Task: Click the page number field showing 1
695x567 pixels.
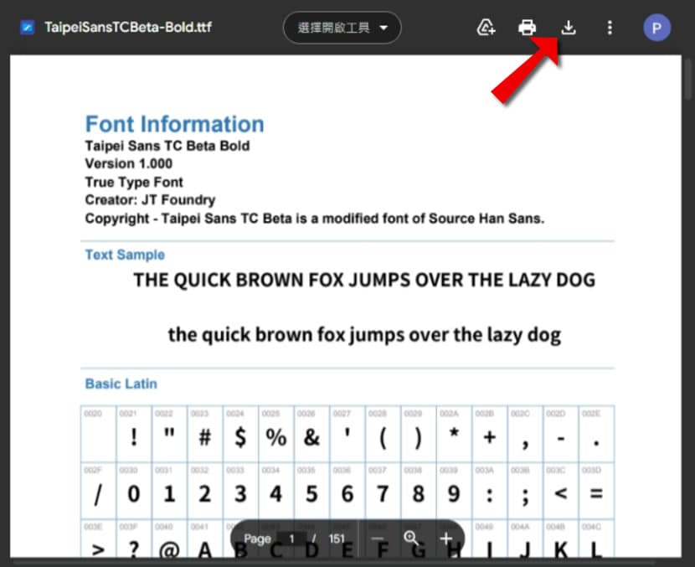Action: (x=291, y=539)
